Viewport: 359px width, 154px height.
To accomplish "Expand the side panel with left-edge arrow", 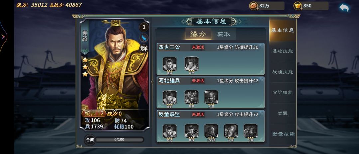I will 3,37.
